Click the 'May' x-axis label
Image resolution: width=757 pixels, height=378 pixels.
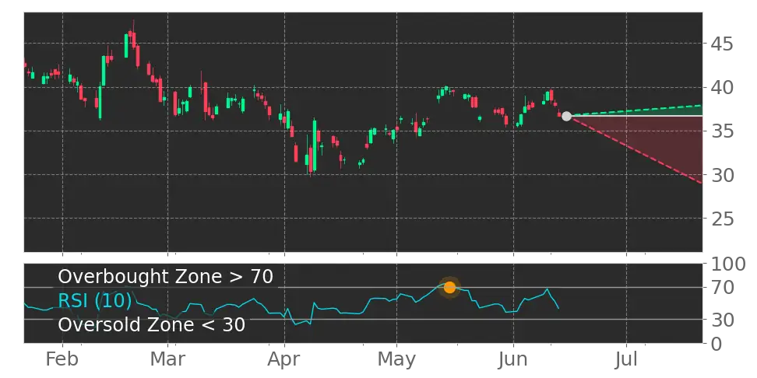pyautogui.click(x=397, y=359)
